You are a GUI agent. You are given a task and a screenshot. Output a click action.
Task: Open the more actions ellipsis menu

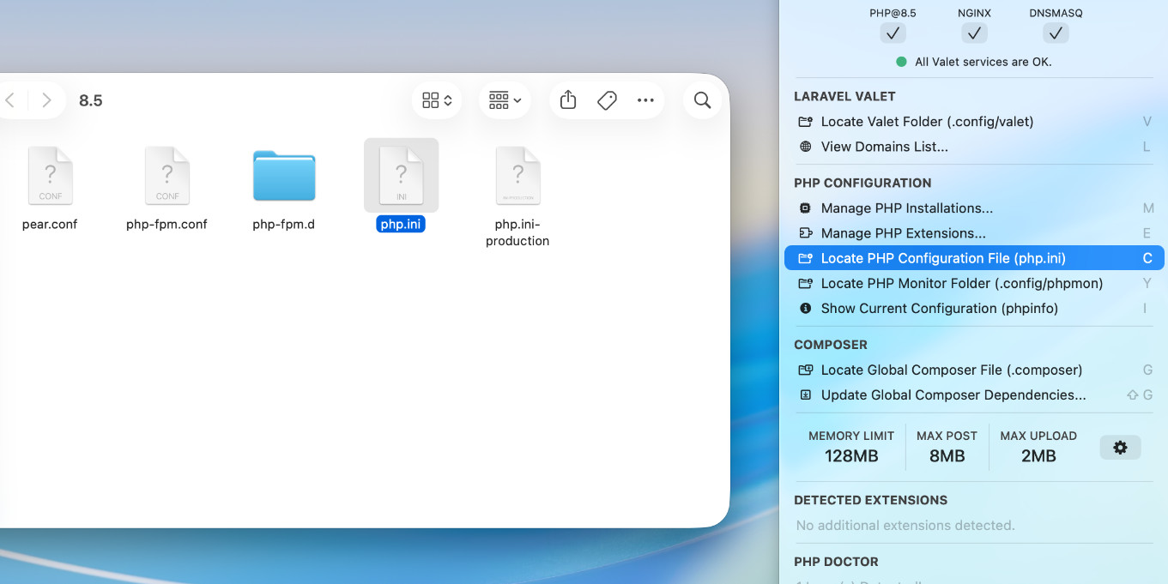pyautogui.click(x=645, y=100)
